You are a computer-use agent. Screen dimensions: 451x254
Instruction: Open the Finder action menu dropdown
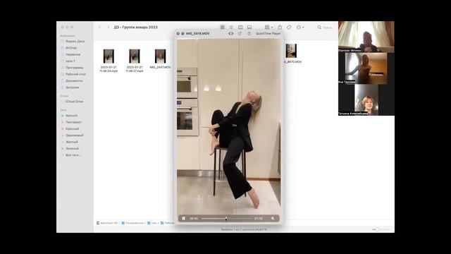[x=300, y=27]
